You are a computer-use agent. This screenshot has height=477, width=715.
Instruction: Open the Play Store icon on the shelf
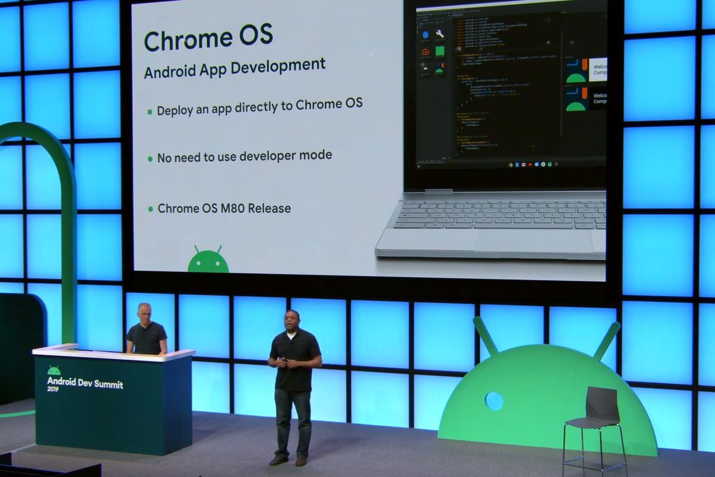click(543, 165)
